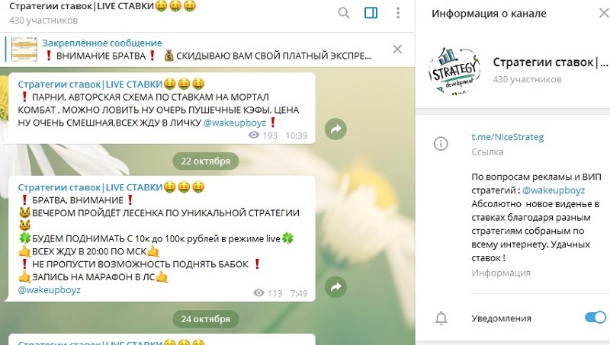610x345 pixels.
Task: Click the Закреплённое сообщение pinned header
Action: (x=102, y=43)
